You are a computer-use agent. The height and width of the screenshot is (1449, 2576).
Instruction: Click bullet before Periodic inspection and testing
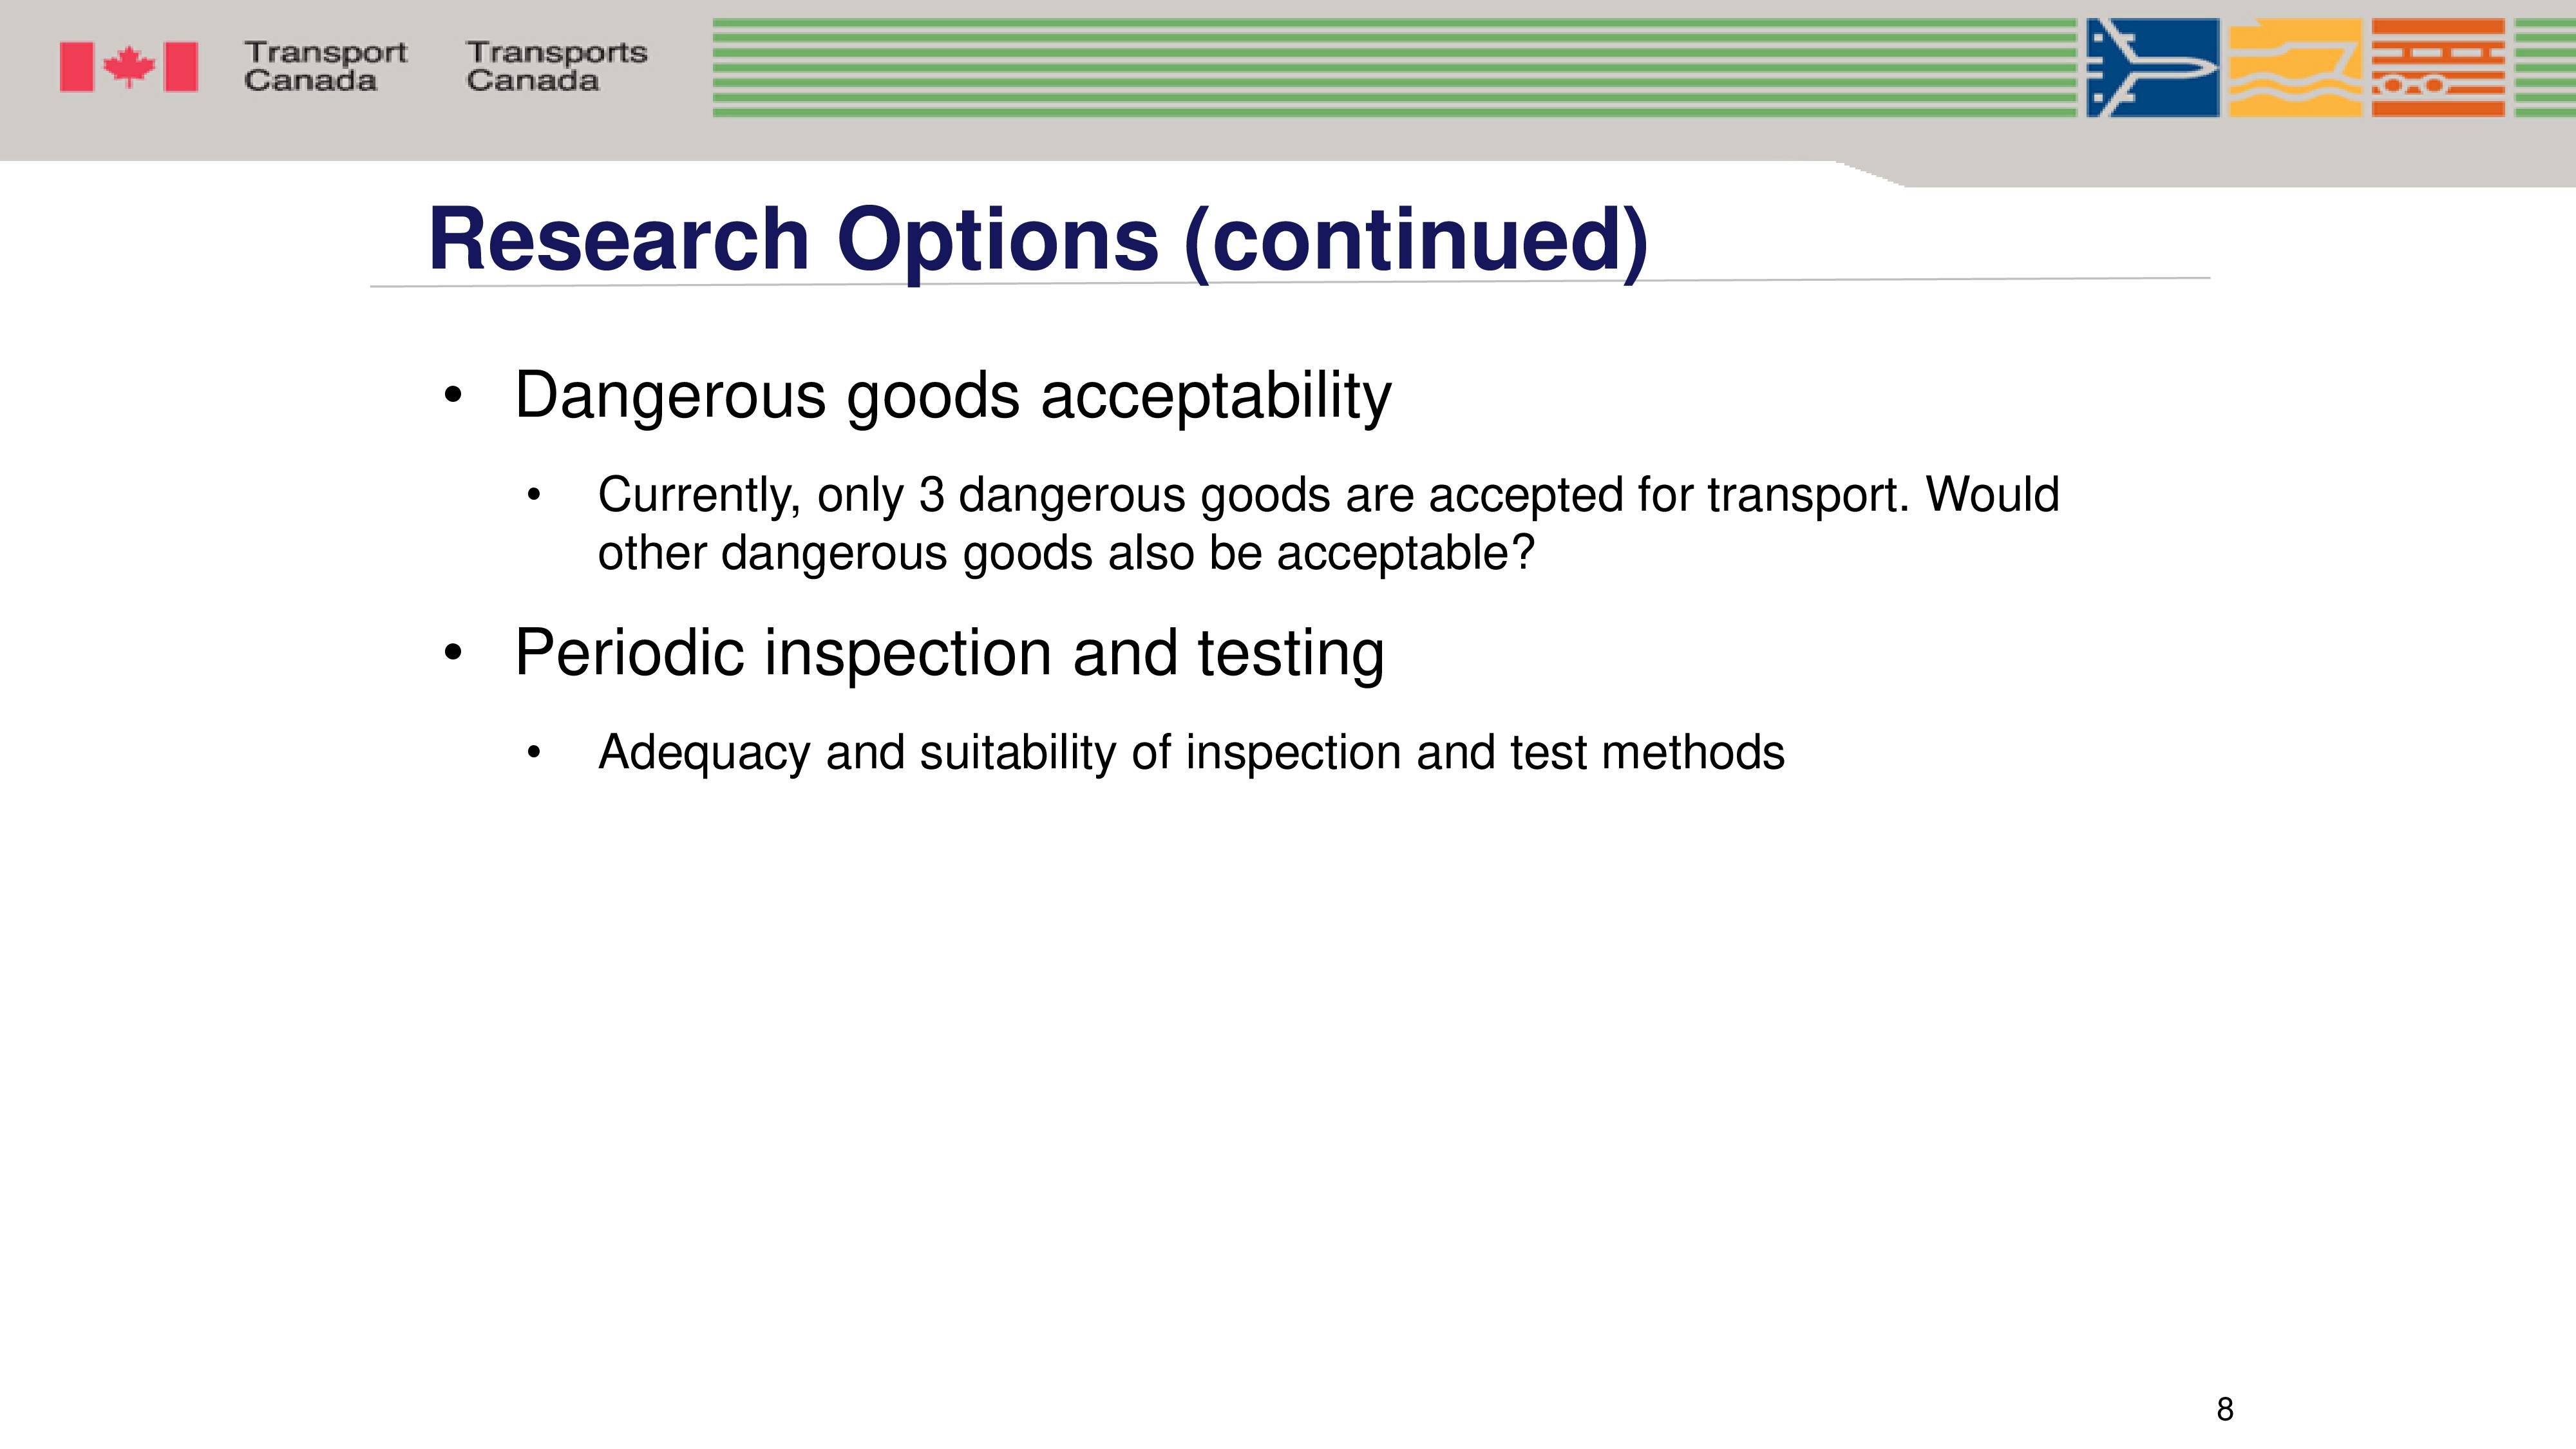coord(453,653)
